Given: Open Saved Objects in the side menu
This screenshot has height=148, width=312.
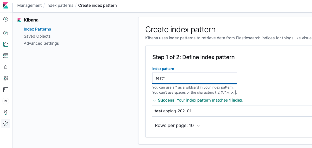Looking at the screenshot, I should click(x=37, y=36).
